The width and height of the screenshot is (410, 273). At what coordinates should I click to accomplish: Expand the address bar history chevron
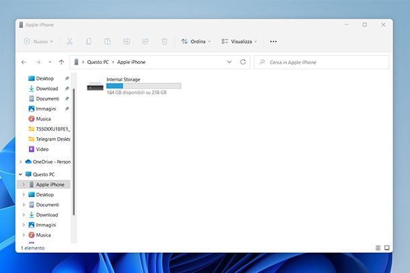tap(229, 62)
